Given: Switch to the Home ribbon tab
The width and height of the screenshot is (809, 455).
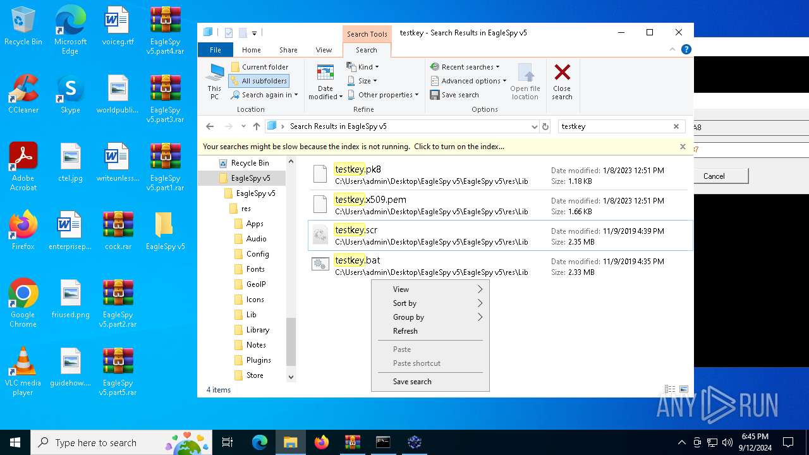Looking at the screenshot, I should [x=252, y=50].
